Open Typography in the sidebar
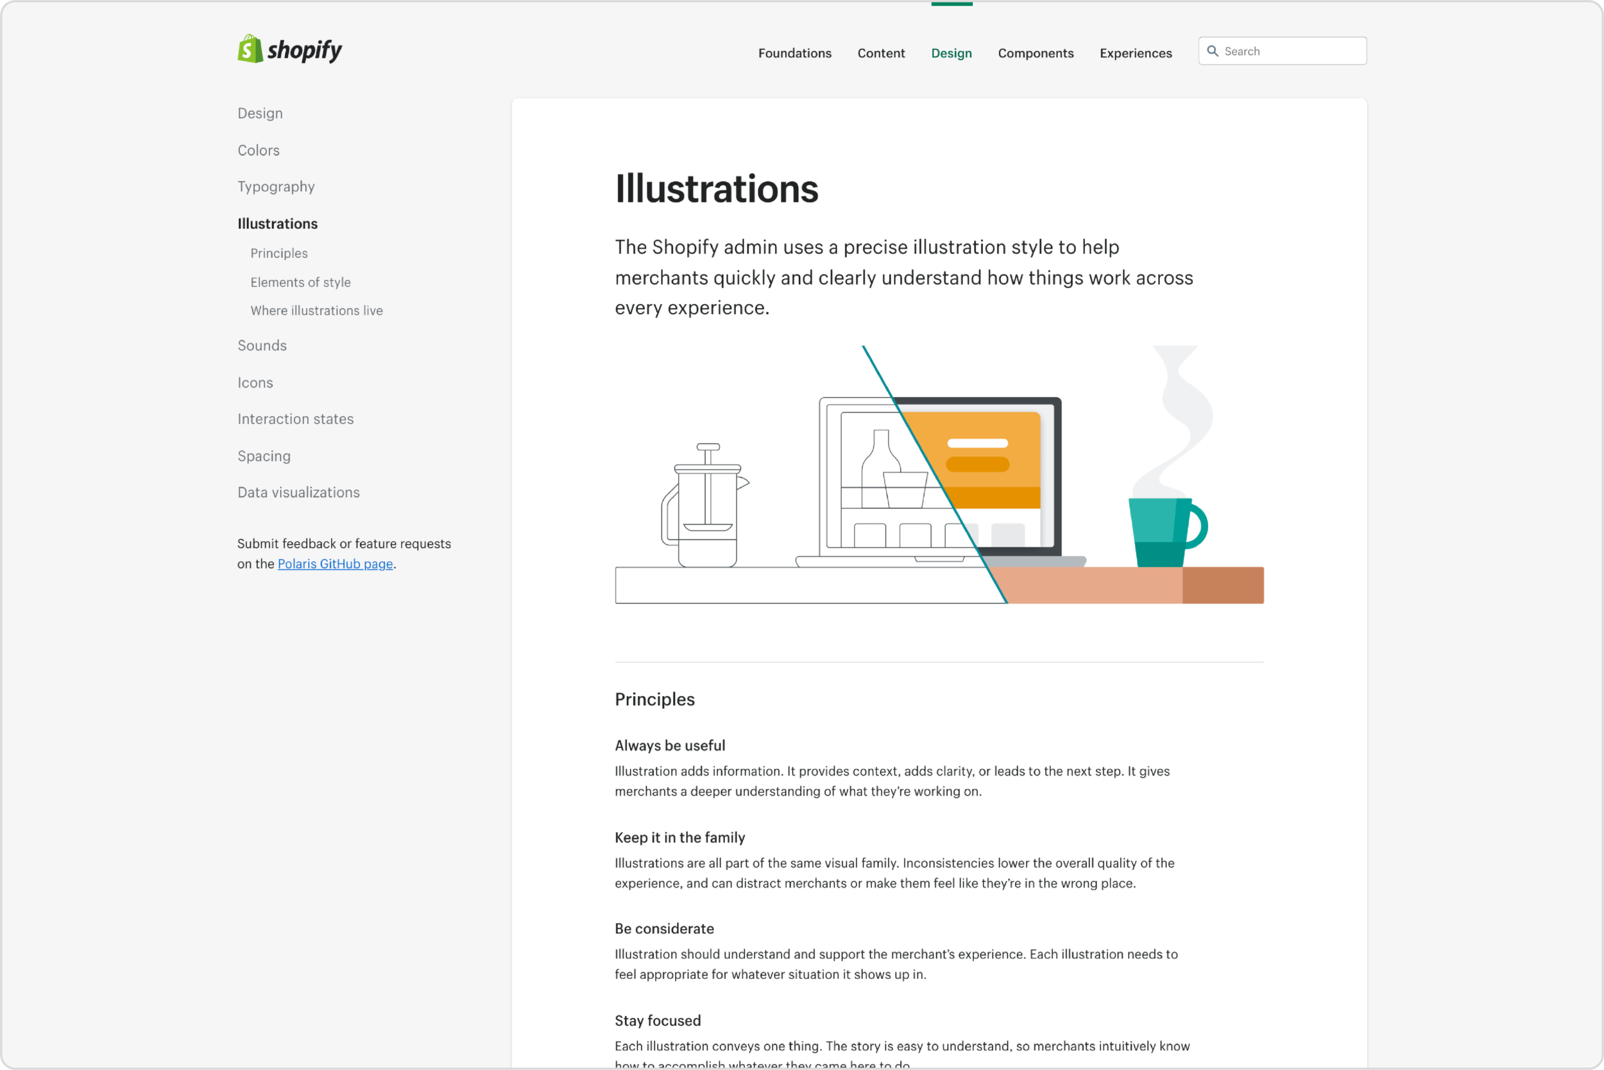The image size is (1604, 1070). (276, 187)
